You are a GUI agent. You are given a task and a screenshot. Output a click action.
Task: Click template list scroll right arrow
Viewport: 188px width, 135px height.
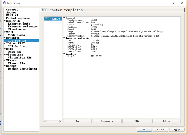coord(61,121)
